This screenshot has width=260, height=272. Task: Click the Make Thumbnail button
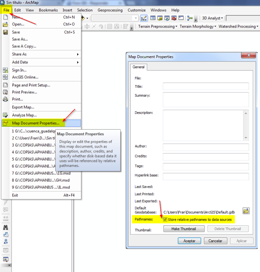(x=184, y=229)
